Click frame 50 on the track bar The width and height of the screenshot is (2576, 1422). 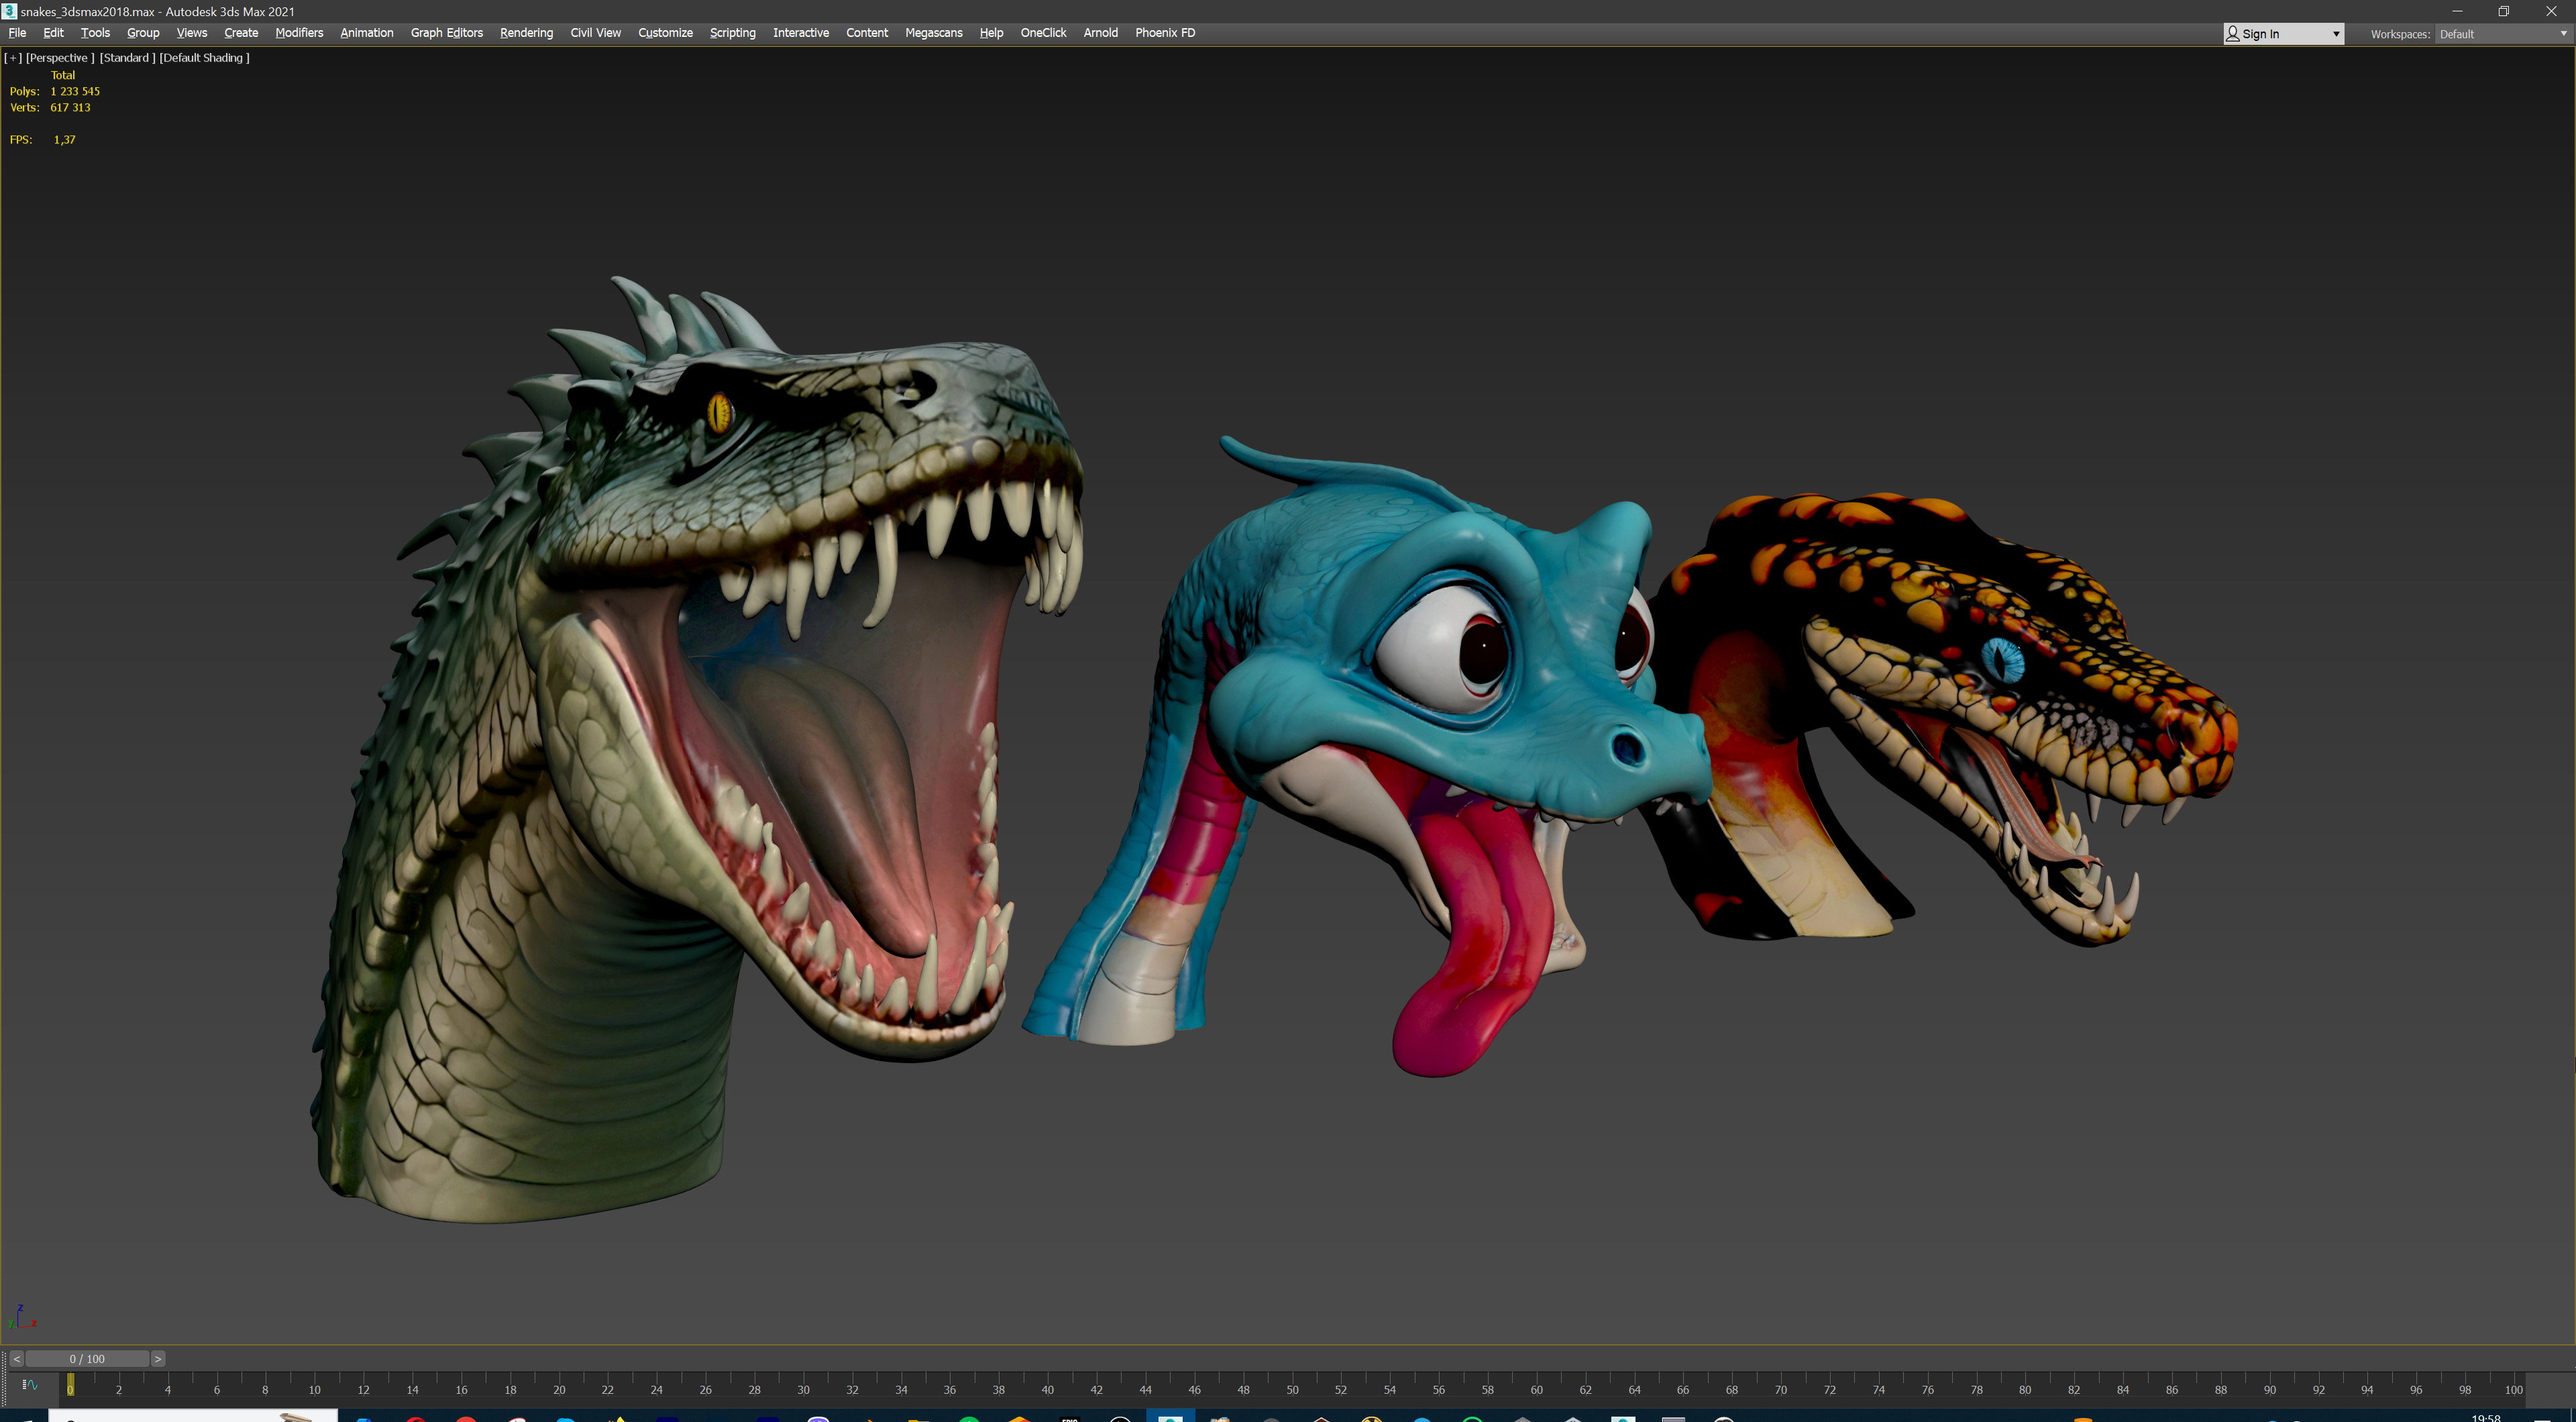point(1292,1389)
